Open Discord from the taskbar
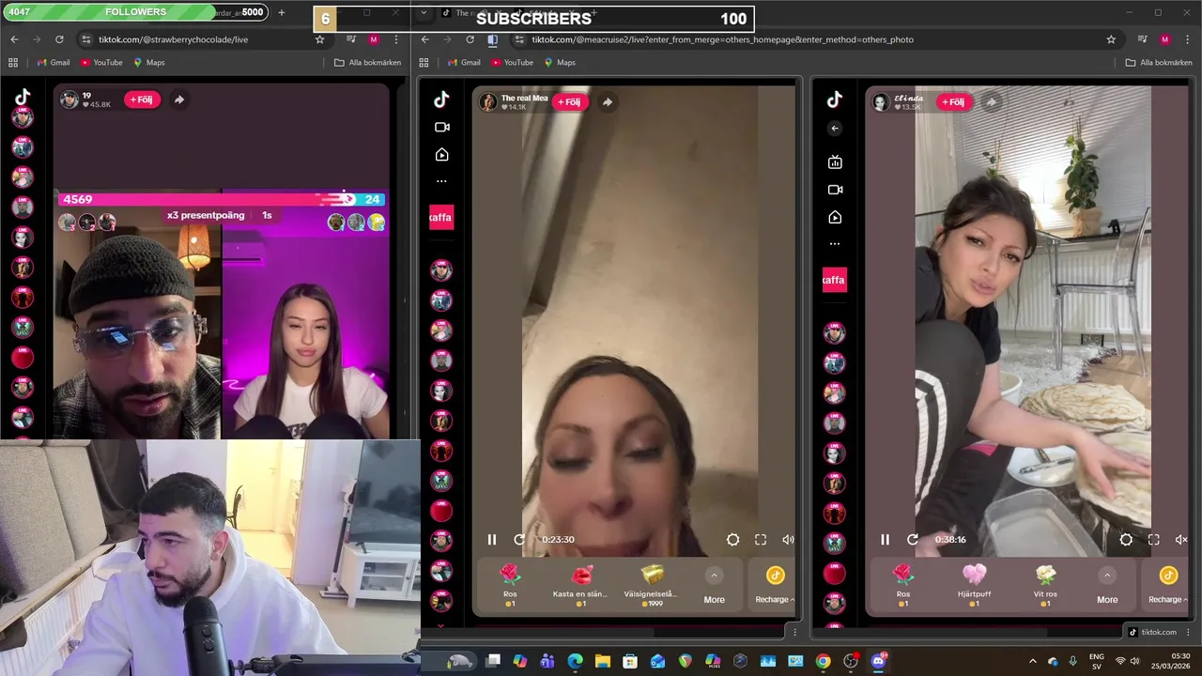Viewport: 1202px width, 676px height. (x=879, y=661)
